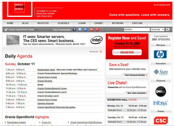This screenshot has height=126, width=174.
Task: Click the Facebook icon in Stay Connected
Action: pyautogui.click(x=74, y=30)
